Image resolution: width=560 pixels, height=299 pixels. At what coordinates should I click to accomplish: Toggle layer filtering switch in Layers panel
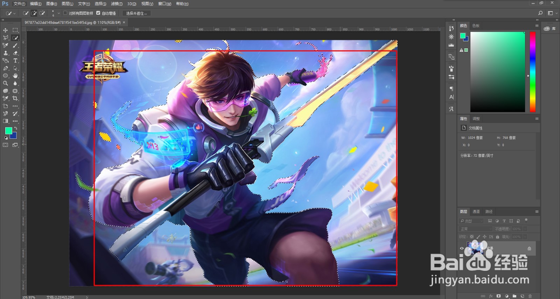526,220
